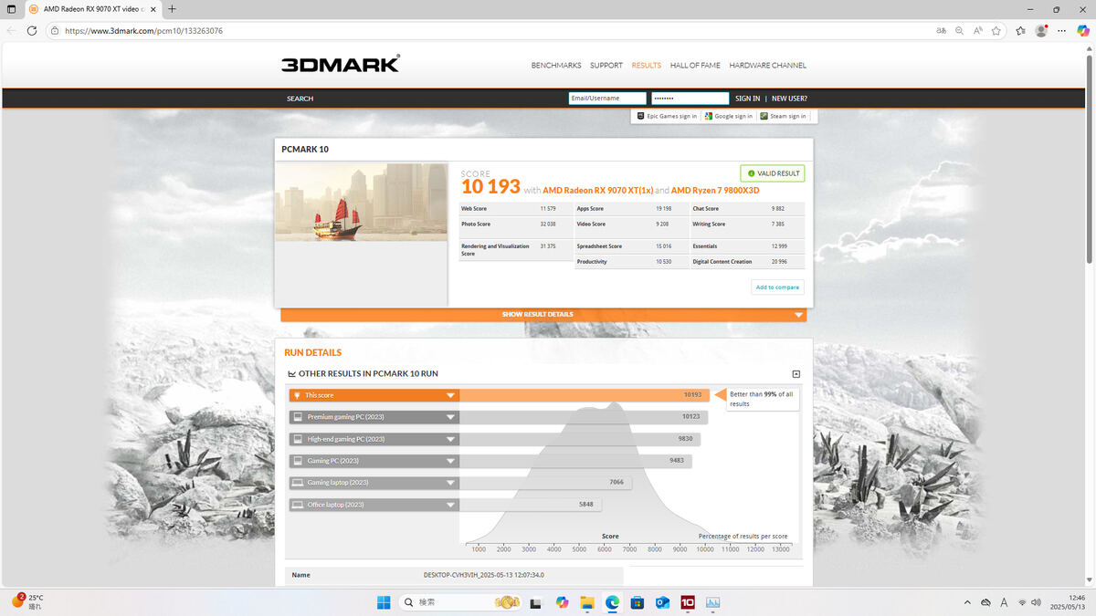Click the address bar URL
The height and width of the screenshot is (616, 1096).
[143, 30]
